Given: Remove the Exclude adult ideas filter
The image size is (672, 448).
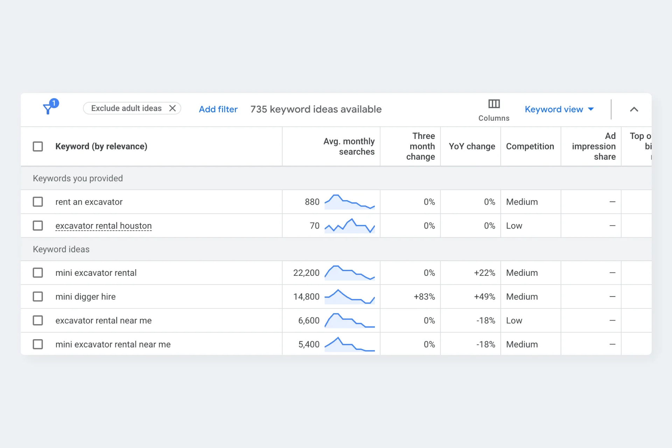Looking at the screenshot, I should 172,110.
